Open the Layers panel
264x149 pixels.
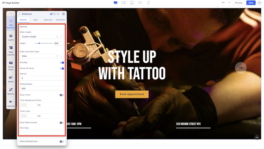(x=11, y=37)
